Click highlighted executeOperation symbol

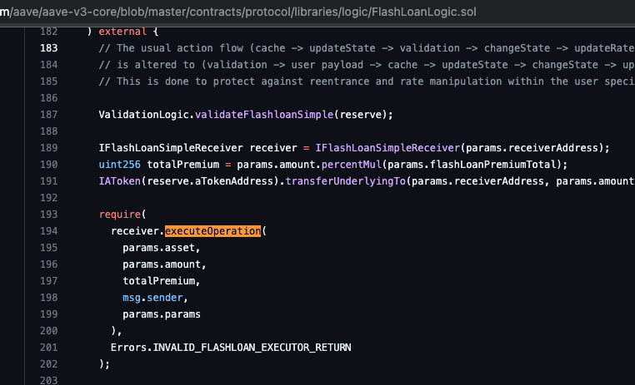click(212, 230)
